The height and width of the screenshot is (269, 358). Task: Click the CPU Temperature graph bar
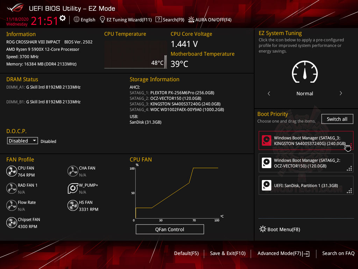(165, 62)
